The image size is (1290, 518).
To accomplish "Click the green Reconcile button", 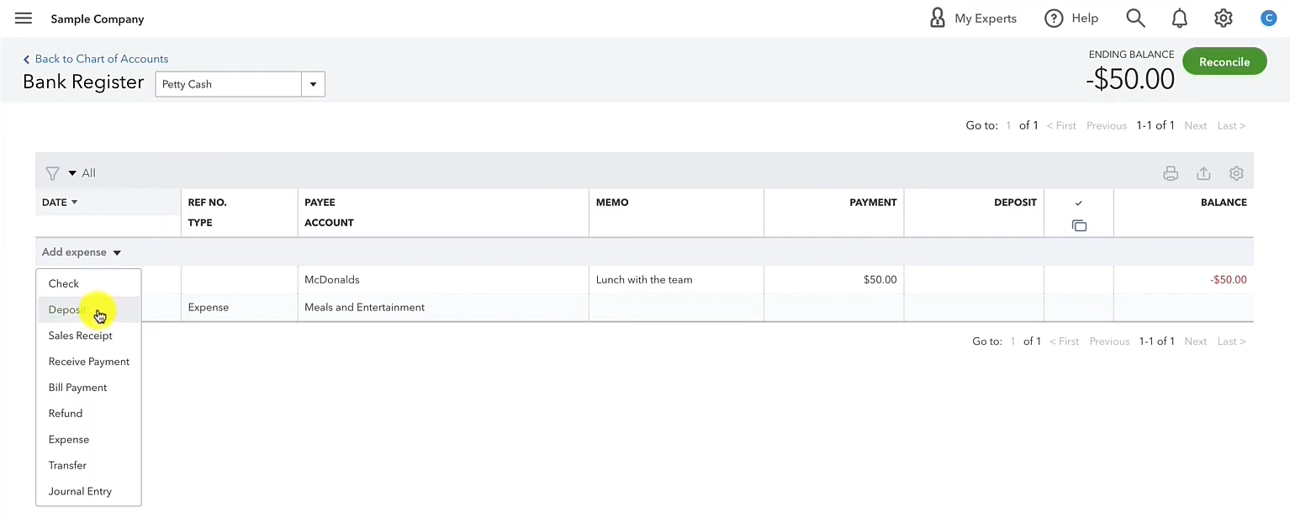I will [1224, 61].
